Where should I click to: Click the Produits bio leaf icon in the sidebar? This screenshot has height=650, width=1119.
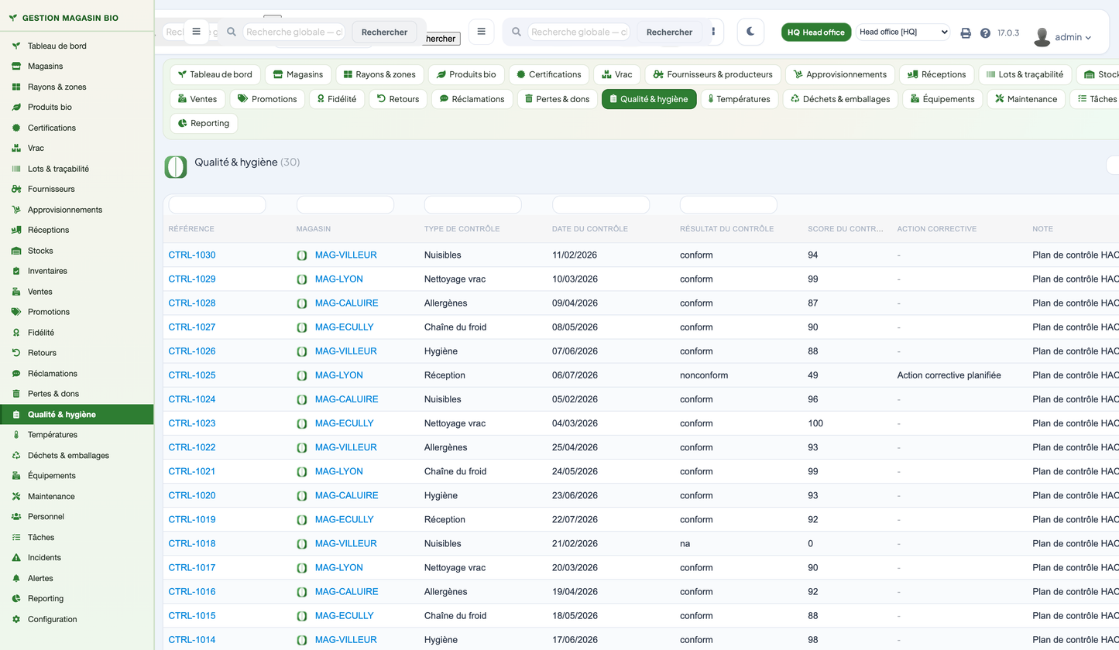pos(16,107)
